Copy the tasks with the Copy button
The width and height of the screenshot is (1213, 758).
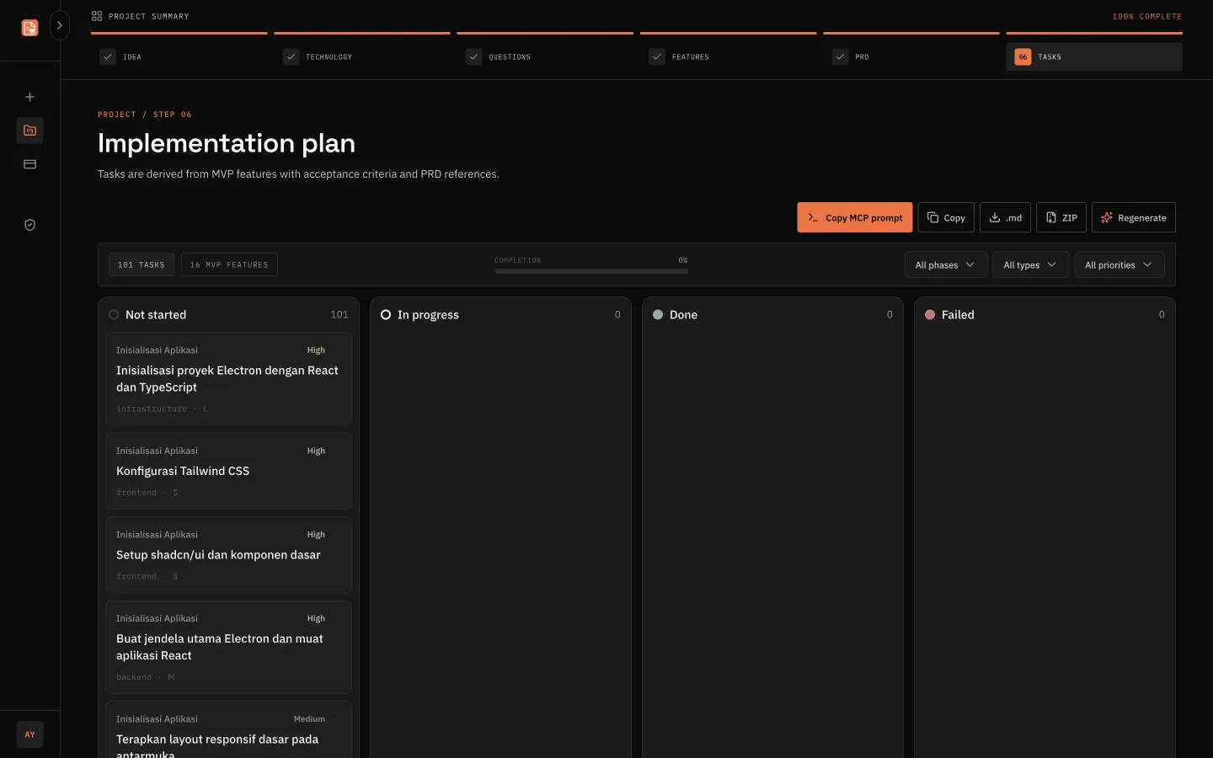(946, 217)
